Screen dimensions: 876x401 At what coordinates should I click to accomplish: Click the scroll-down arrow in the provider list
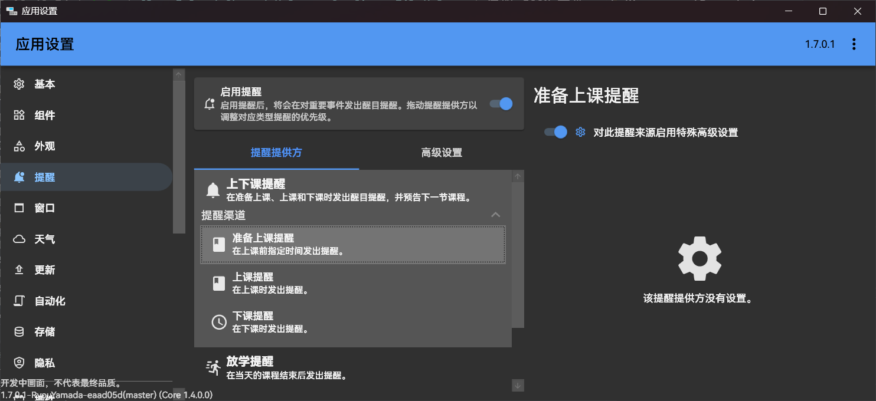pos(517,385)
